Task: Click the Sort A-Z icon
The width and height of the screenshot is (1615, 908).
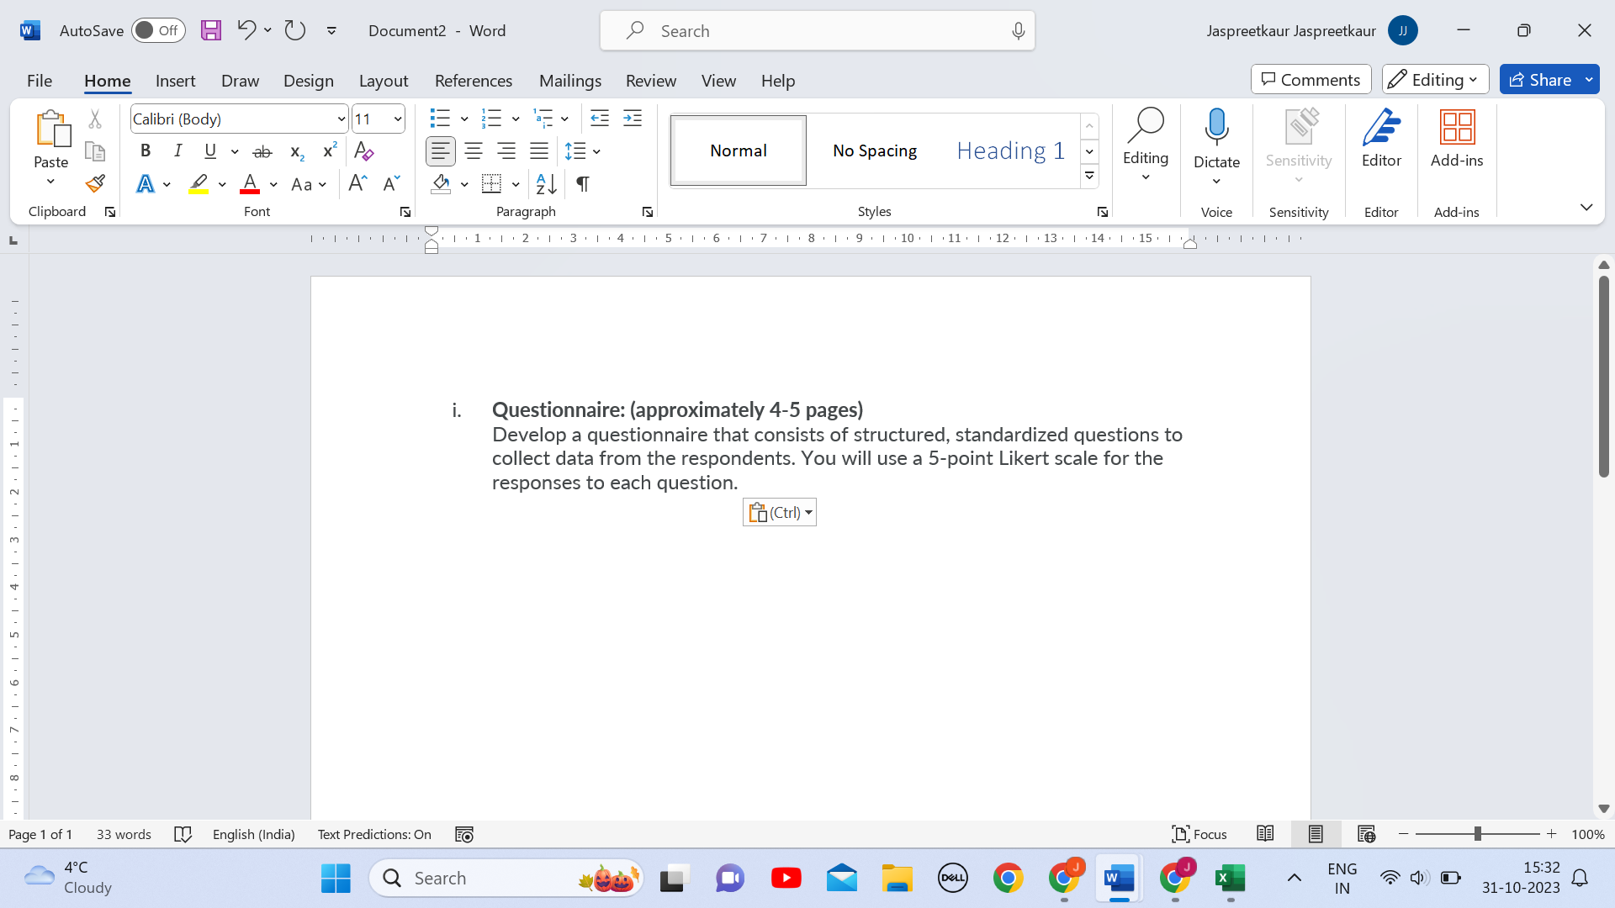Action: coord(546,183)
